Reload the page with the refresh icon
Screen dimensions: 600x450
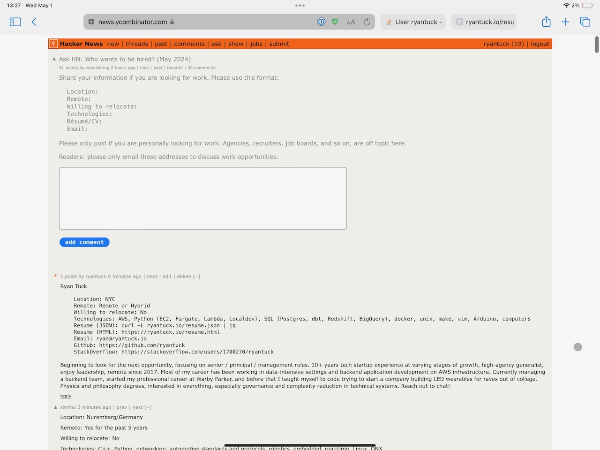point(367,22)
